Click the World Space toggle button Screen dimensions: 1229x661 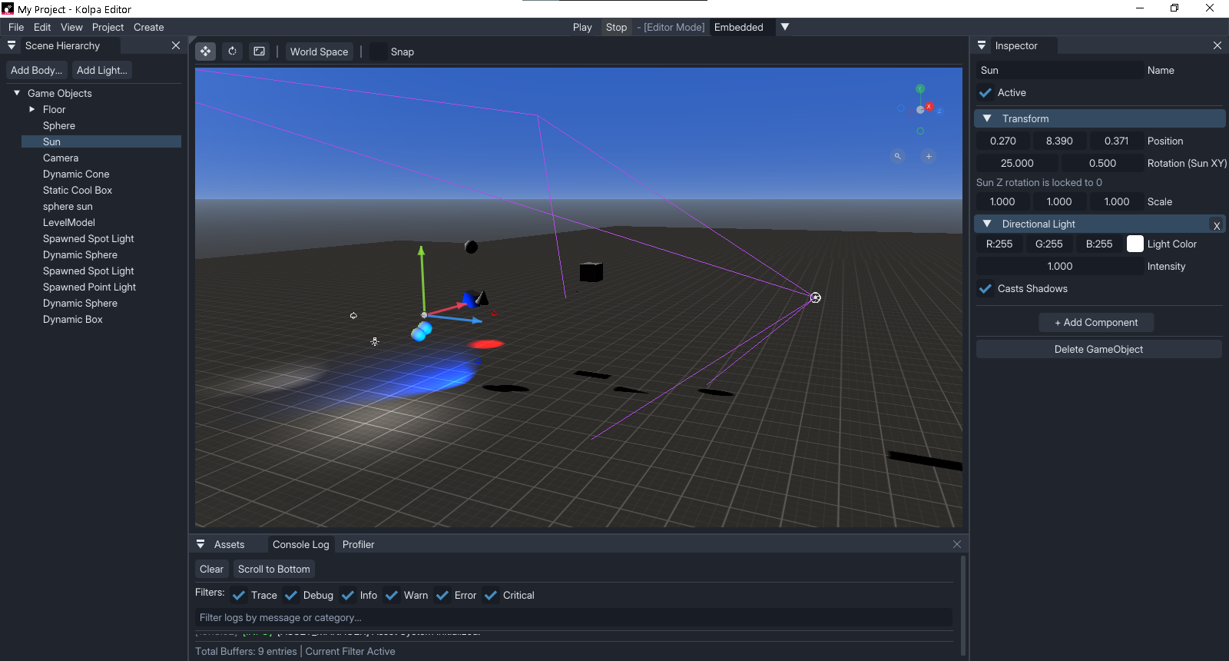pyautogui.click(x=320, y=51)
